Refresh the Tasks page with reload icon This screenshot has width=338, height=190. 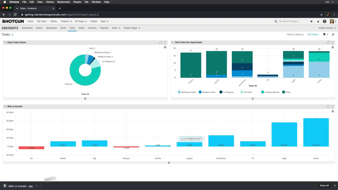[333, 35]
